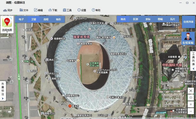Click the 游客服务中心 marker
Image resolution: width=196 pixels, height=119 pixels.
63,95
